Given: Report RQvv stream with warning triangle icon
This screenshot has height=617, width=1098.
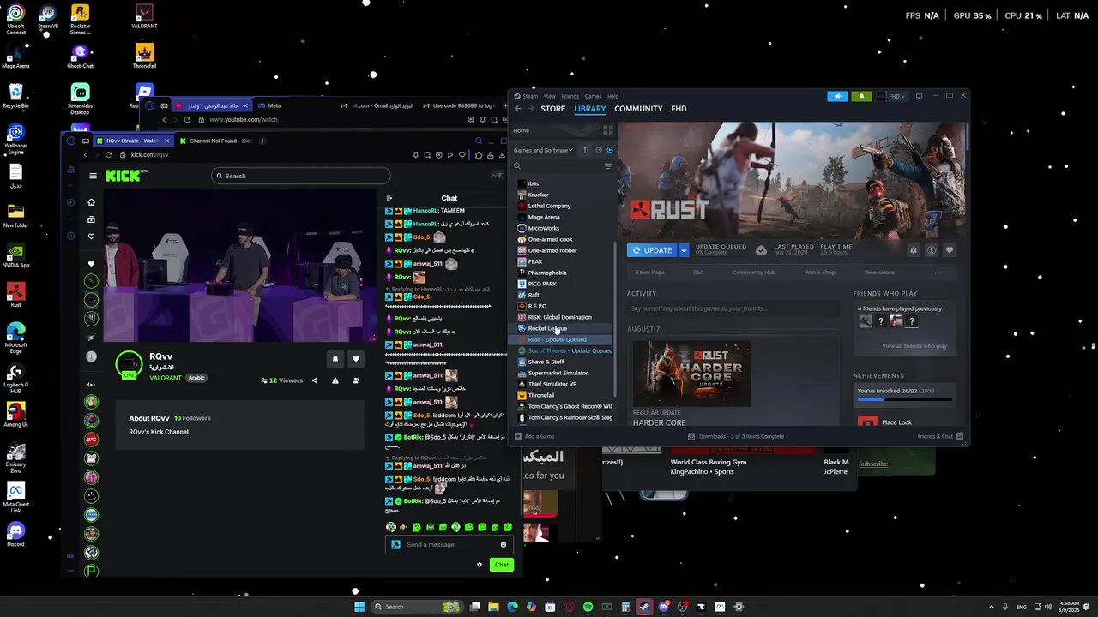Looking at the screenshot, I should point(335,380).
